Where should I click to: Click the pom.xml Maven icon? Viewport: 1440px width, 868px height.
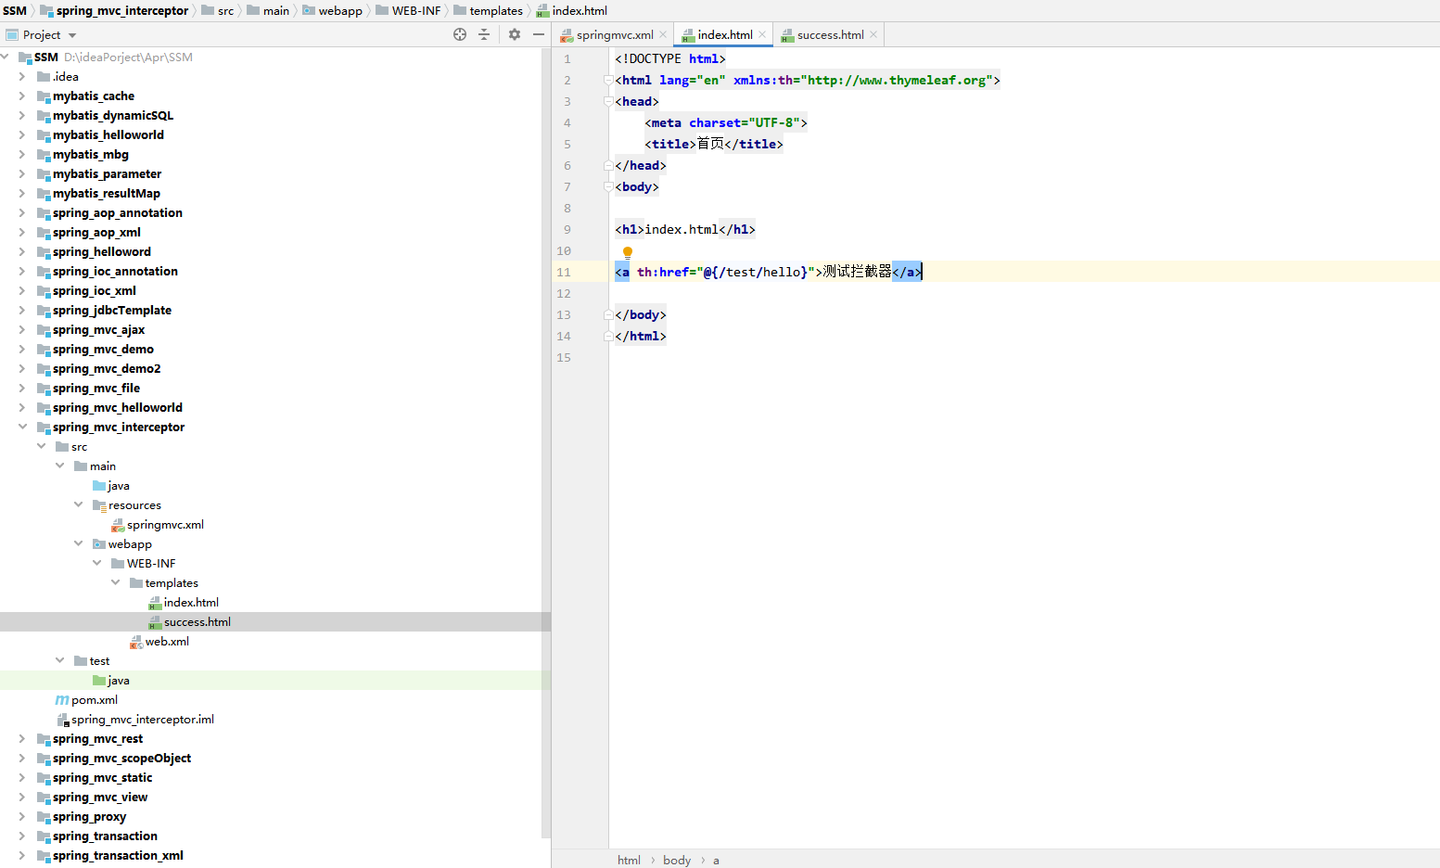[x=62, y=700]
